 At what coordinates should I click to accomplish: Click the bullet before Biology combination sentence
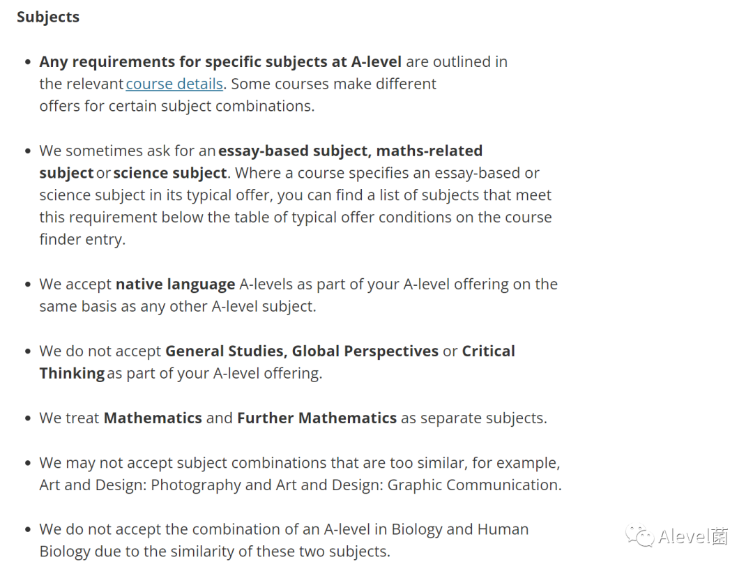click(28, 529)
